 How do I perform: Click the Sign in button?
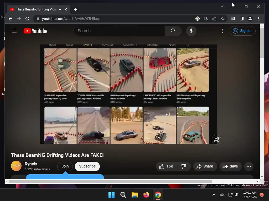click(x=242, y=31)
